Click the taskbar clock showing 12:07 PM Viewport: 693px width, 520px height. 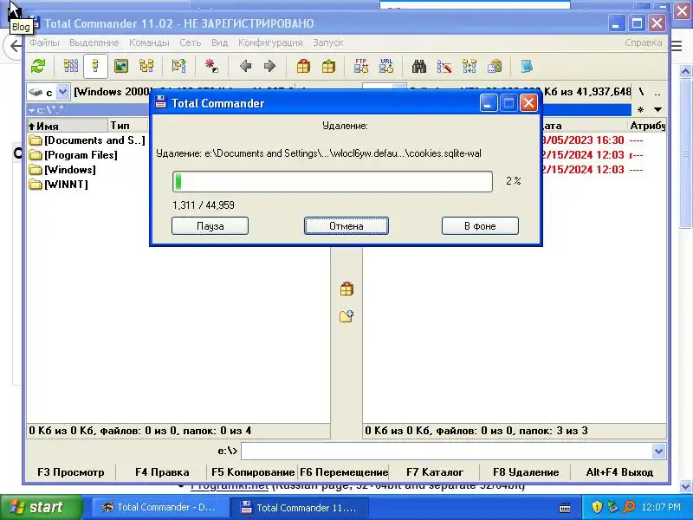tap(661, 507)
